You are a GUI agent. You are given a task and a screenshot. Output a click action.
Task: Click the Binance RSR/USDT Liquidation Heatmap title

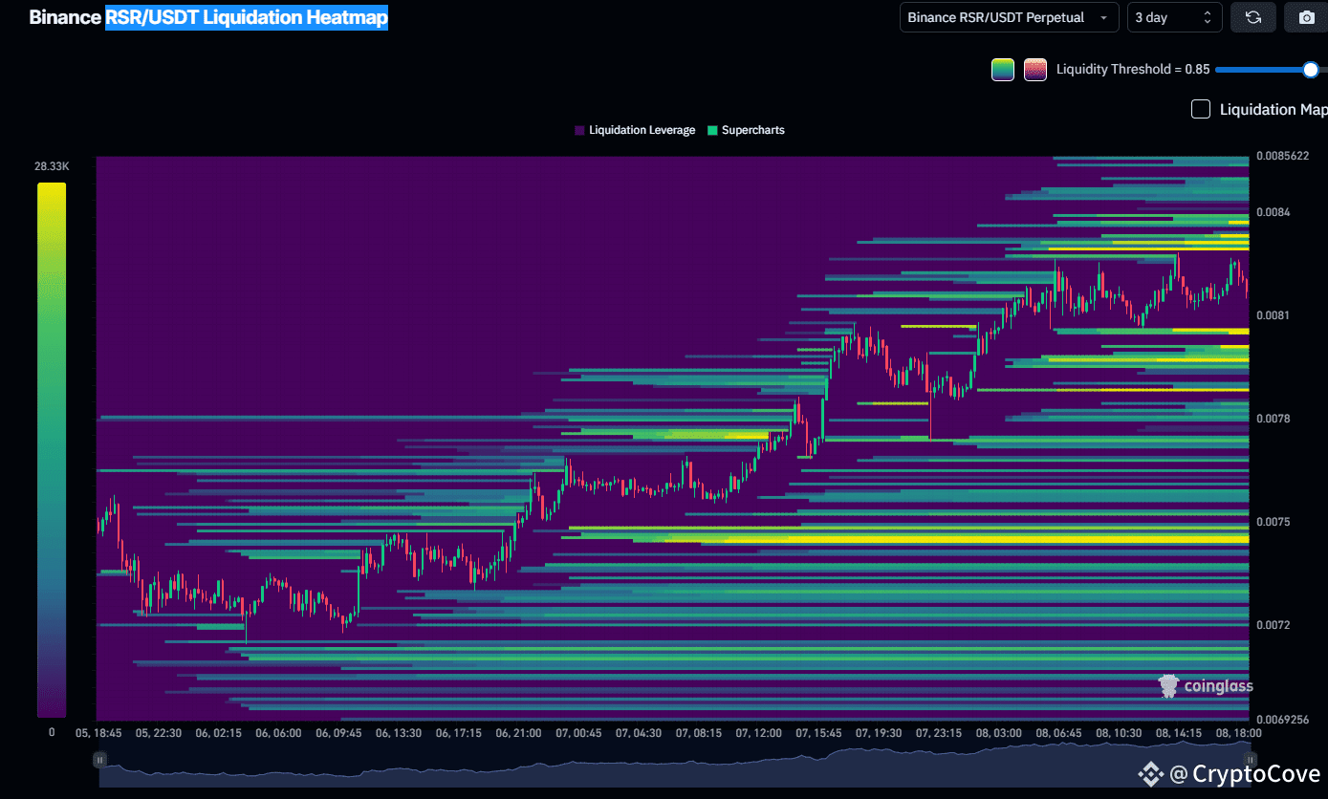pyautogui.click(x=208, y=17)
